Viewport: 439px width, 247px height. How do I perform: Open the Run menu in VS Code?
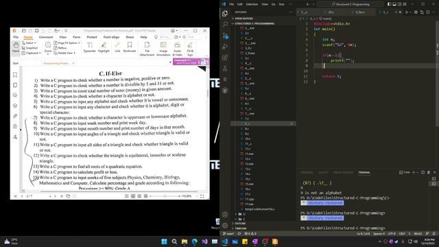281,4
